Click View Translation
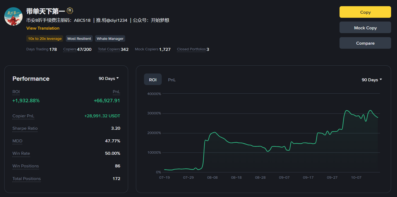Viewport: 397px width, 197px height. point(43,28)
